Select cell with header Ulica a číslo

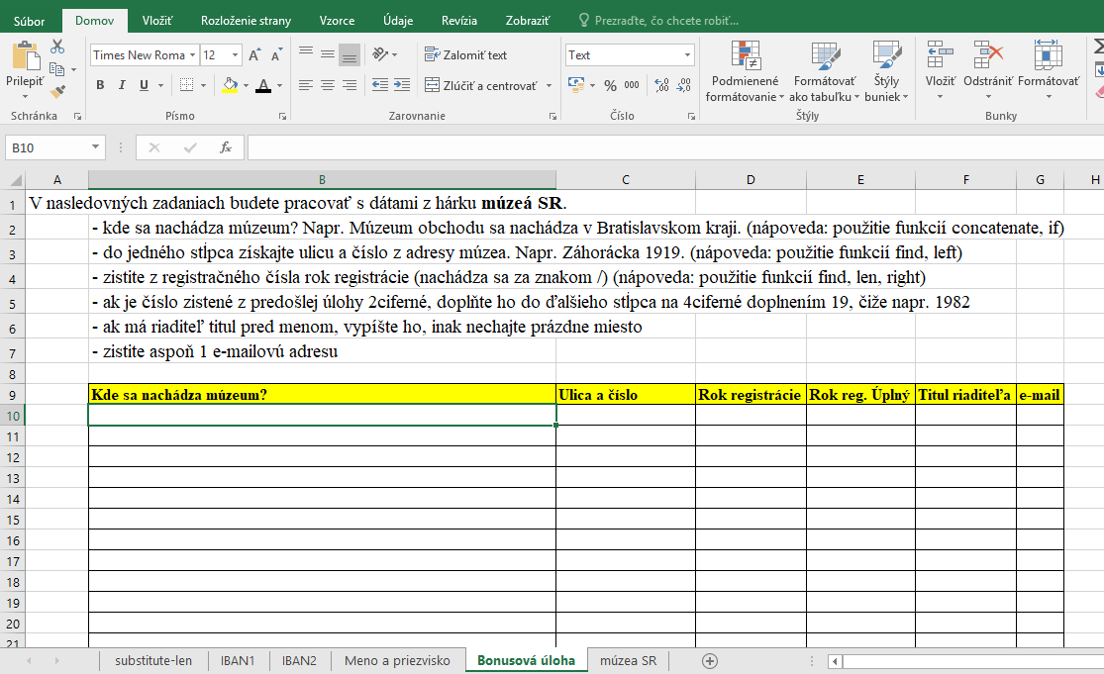[625, 395]
